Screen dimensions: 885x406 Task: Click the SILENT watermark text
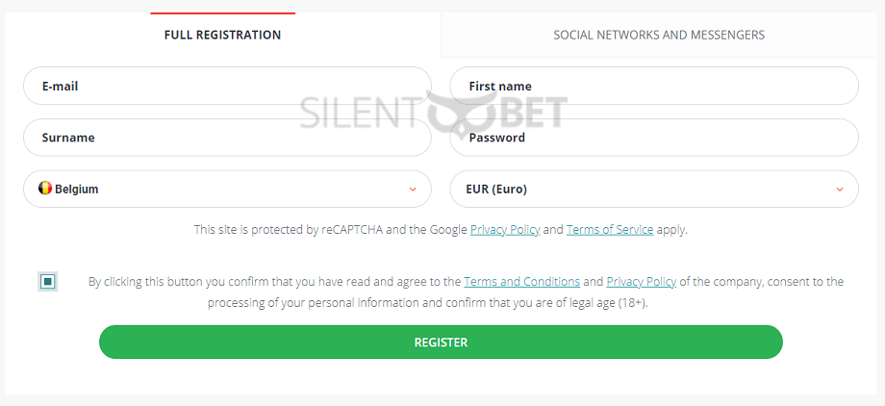tap(362, 113)
